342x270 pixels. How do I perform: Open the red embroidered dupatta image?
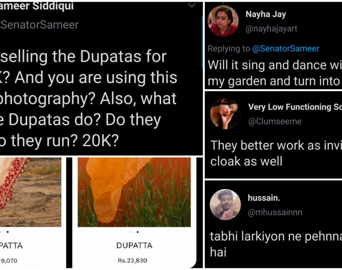click(31, 192)
